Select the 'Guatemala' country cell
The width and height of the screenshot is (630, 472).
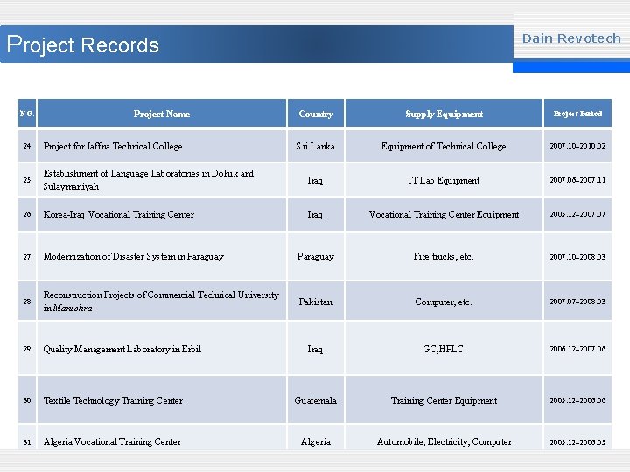tap(316, 399)
